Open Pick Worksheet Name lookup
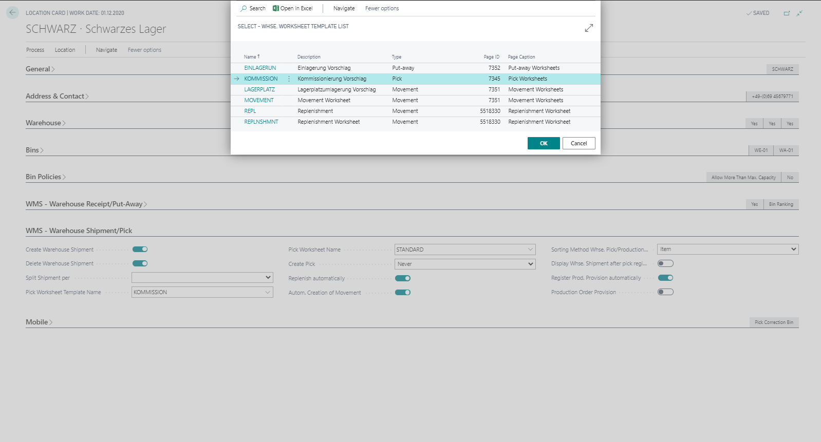 530,249
